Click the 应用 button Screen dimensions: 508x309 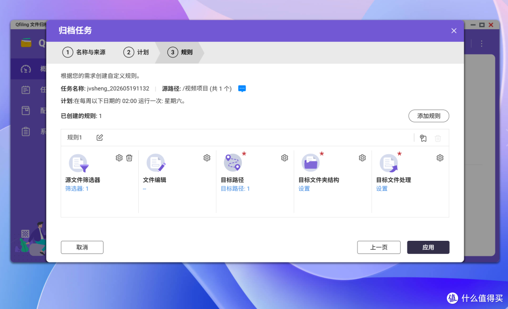click(429, 247)
